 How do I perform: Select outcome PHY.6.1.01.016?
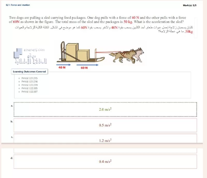click(29, 81)
